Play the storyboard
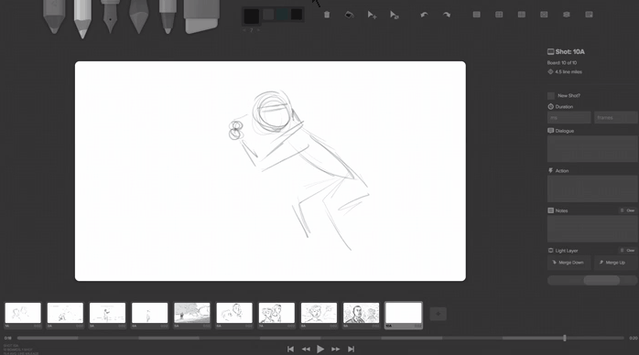This screenshot has width=639, height=355. [x=320, y=349]
